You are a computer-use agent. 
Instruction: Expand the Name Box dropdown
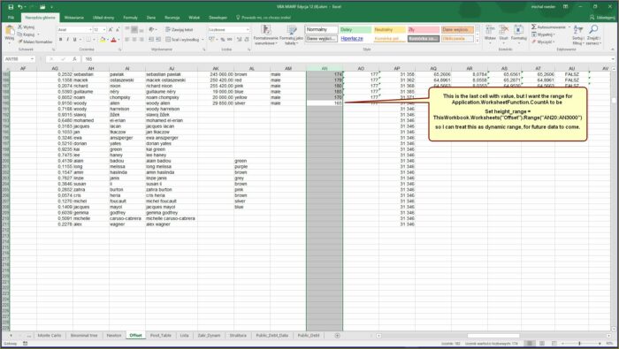(32, 59)
